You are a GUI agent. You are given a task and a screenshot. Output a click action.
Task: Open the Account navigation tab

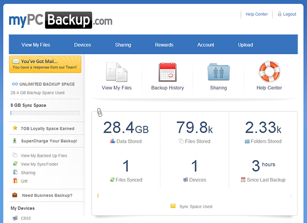[x=206, y=45]
